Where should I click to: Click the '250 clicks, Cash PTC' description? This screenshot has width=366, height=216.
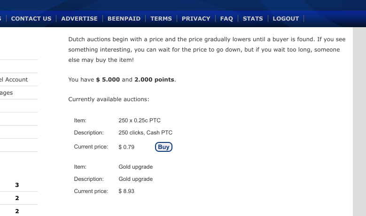[x=145, y=133]
